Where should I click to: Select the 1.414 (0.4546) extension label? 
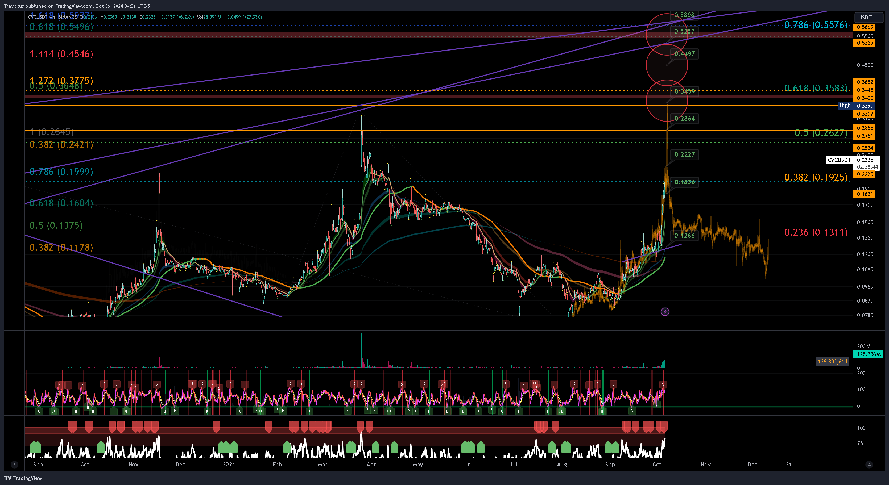click(61, 54)
